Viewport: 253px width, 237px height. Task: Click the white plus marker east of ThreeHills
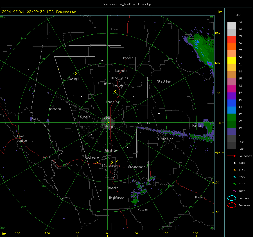[x=159, y=113]
